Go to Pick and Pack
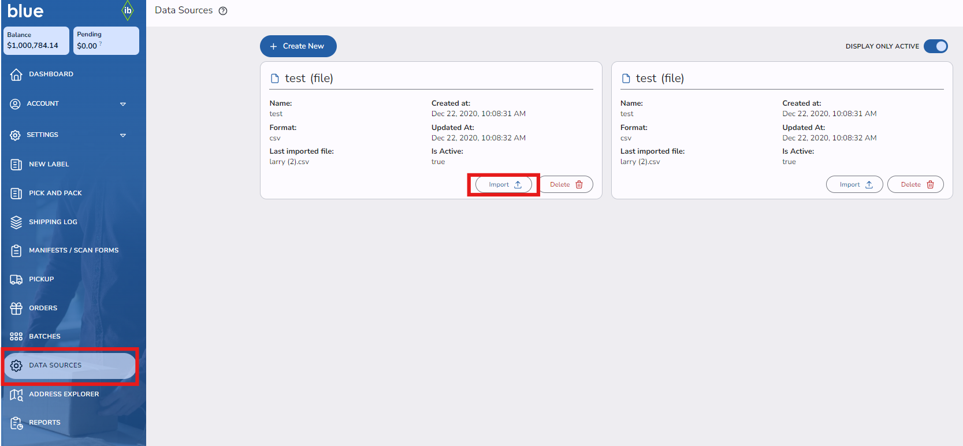 pyautogui.click(x=55, y=194)
